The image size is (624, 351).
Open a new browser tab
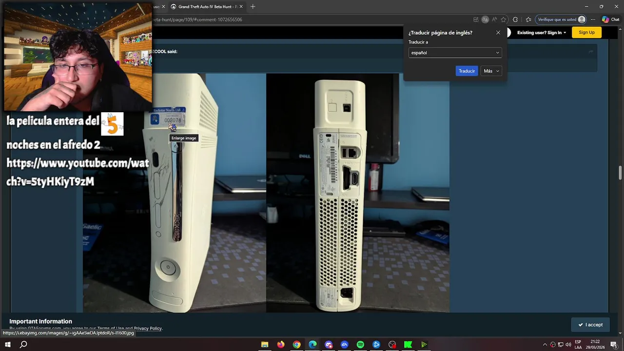[x=253, y=7]
